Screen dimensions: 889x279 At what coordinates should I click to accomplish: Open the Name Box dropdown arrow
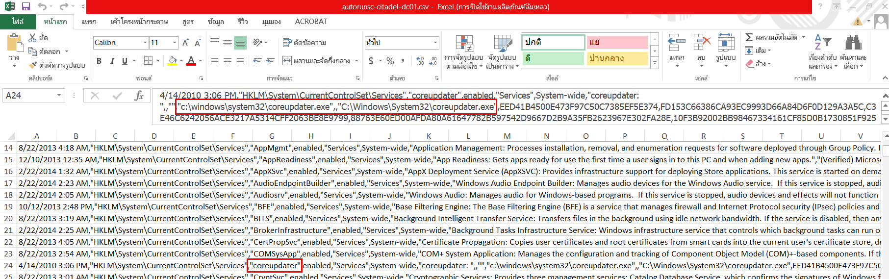59,96
